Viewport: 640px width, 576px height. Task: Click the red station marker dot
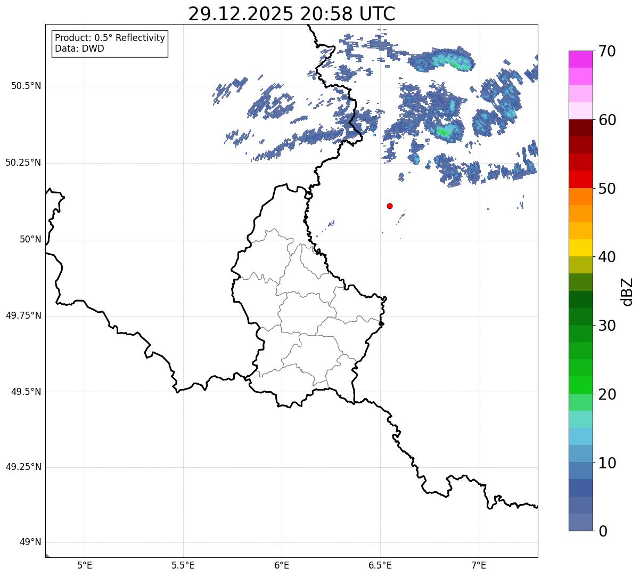click(390, 206)
